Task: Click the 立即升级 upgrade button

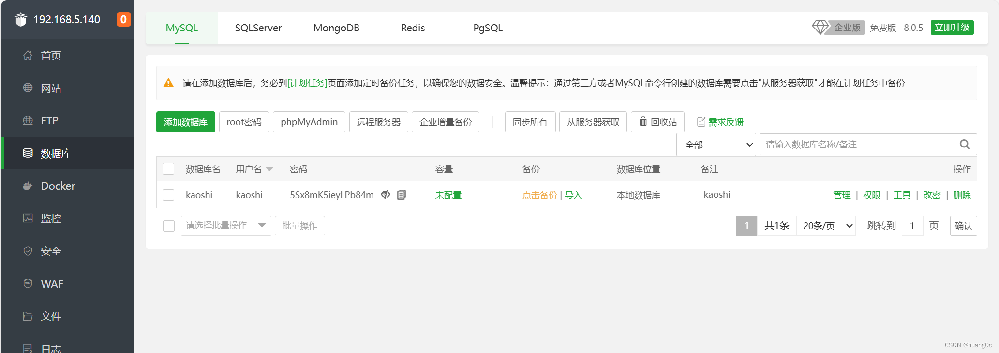Action: pyautogui.click(x=952, y=28)
